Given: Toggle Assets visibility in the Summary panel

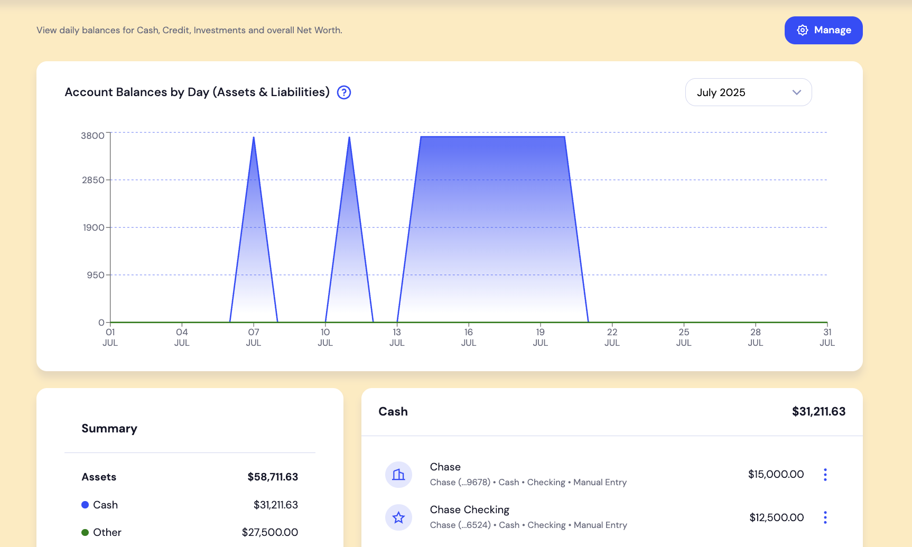Looking at the screenshot, I should 99,477.
